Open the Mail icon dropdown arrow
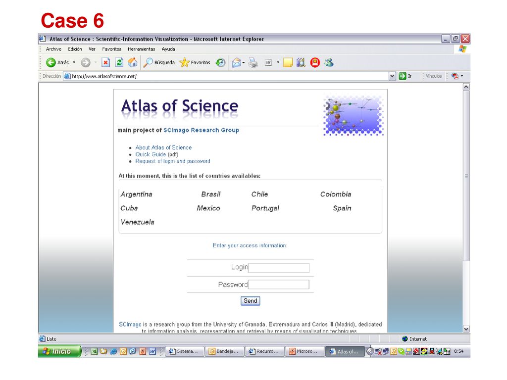 [x=244, y=63]
